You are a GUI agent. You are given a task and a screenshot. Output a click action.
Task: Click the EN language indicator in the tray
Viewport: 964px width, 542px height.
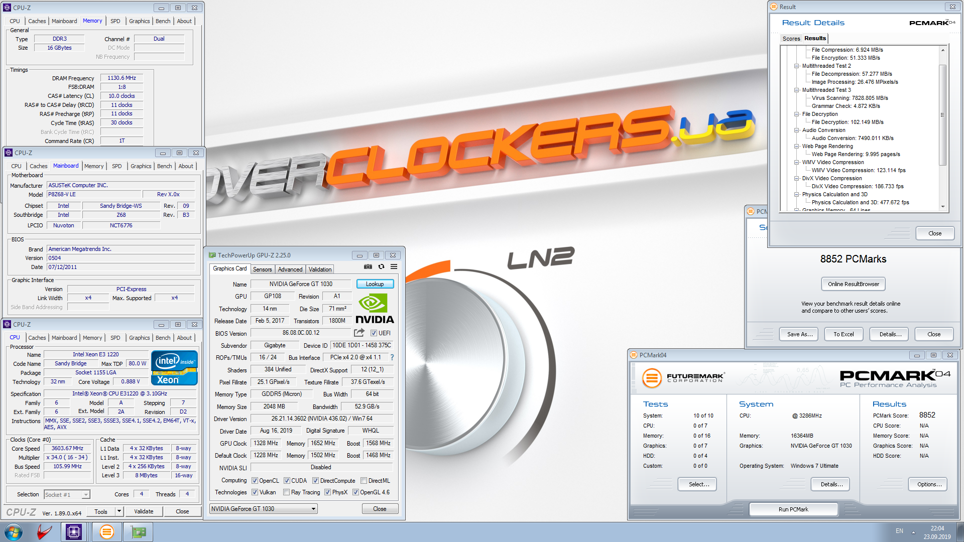pos(899,531)
